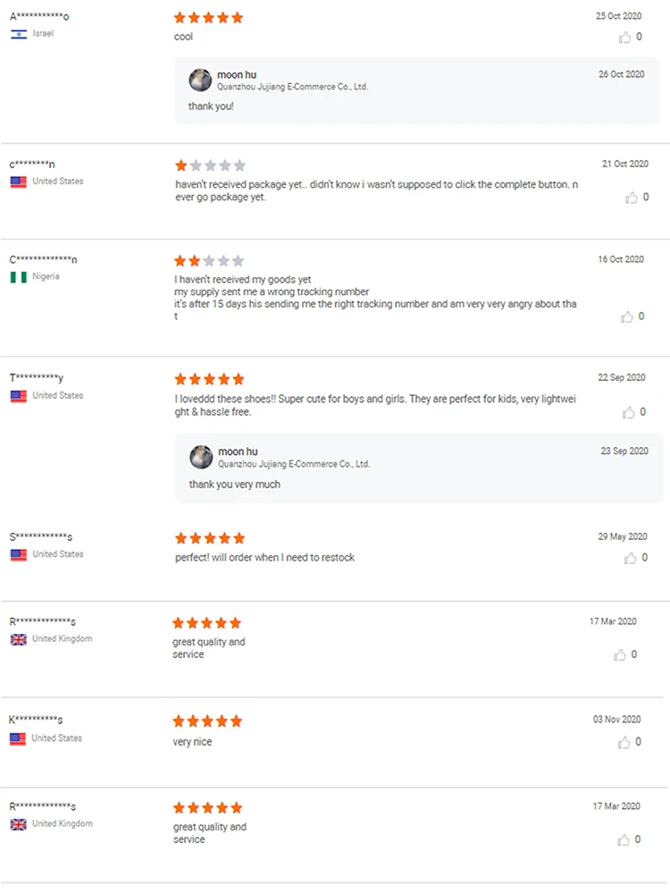Click the "moon hu" name in the 23 Sep reply
This screenshot has width=670, height=894.
click(236, 451)
